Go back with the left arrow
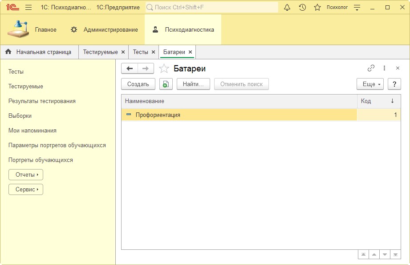Screen dimensions: 410x265 130,68
